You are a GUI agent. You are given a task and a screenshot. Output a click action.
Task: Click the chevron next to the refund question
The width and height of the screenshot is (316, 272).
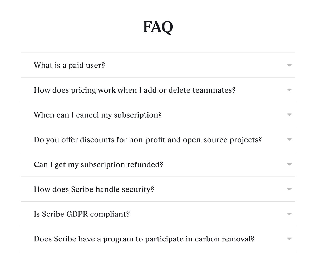pos(289,164)
